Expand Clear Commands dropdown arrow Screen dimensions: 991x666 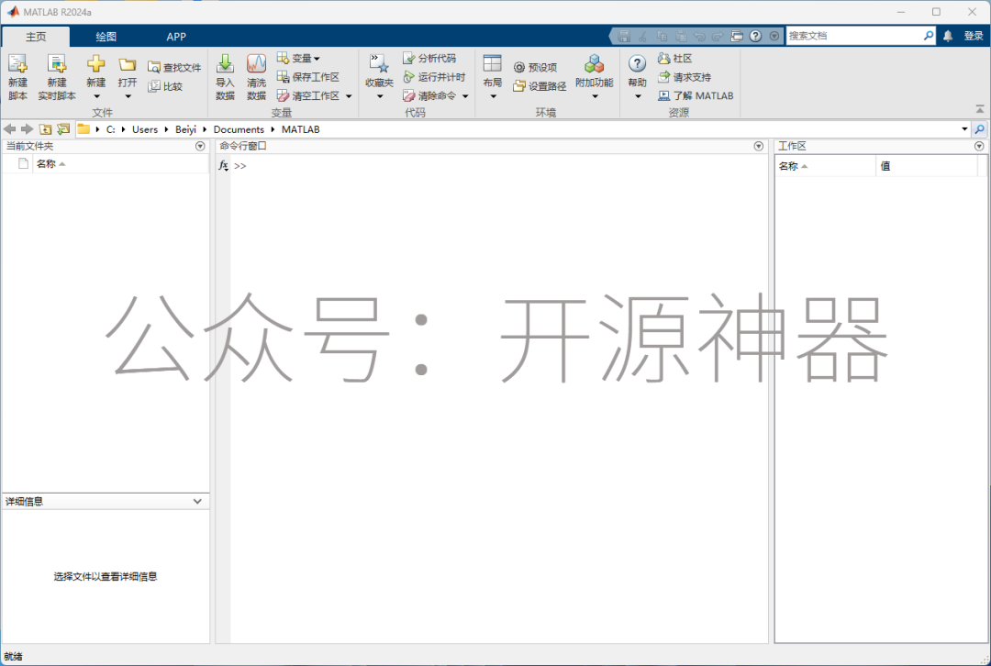(466, 96)
